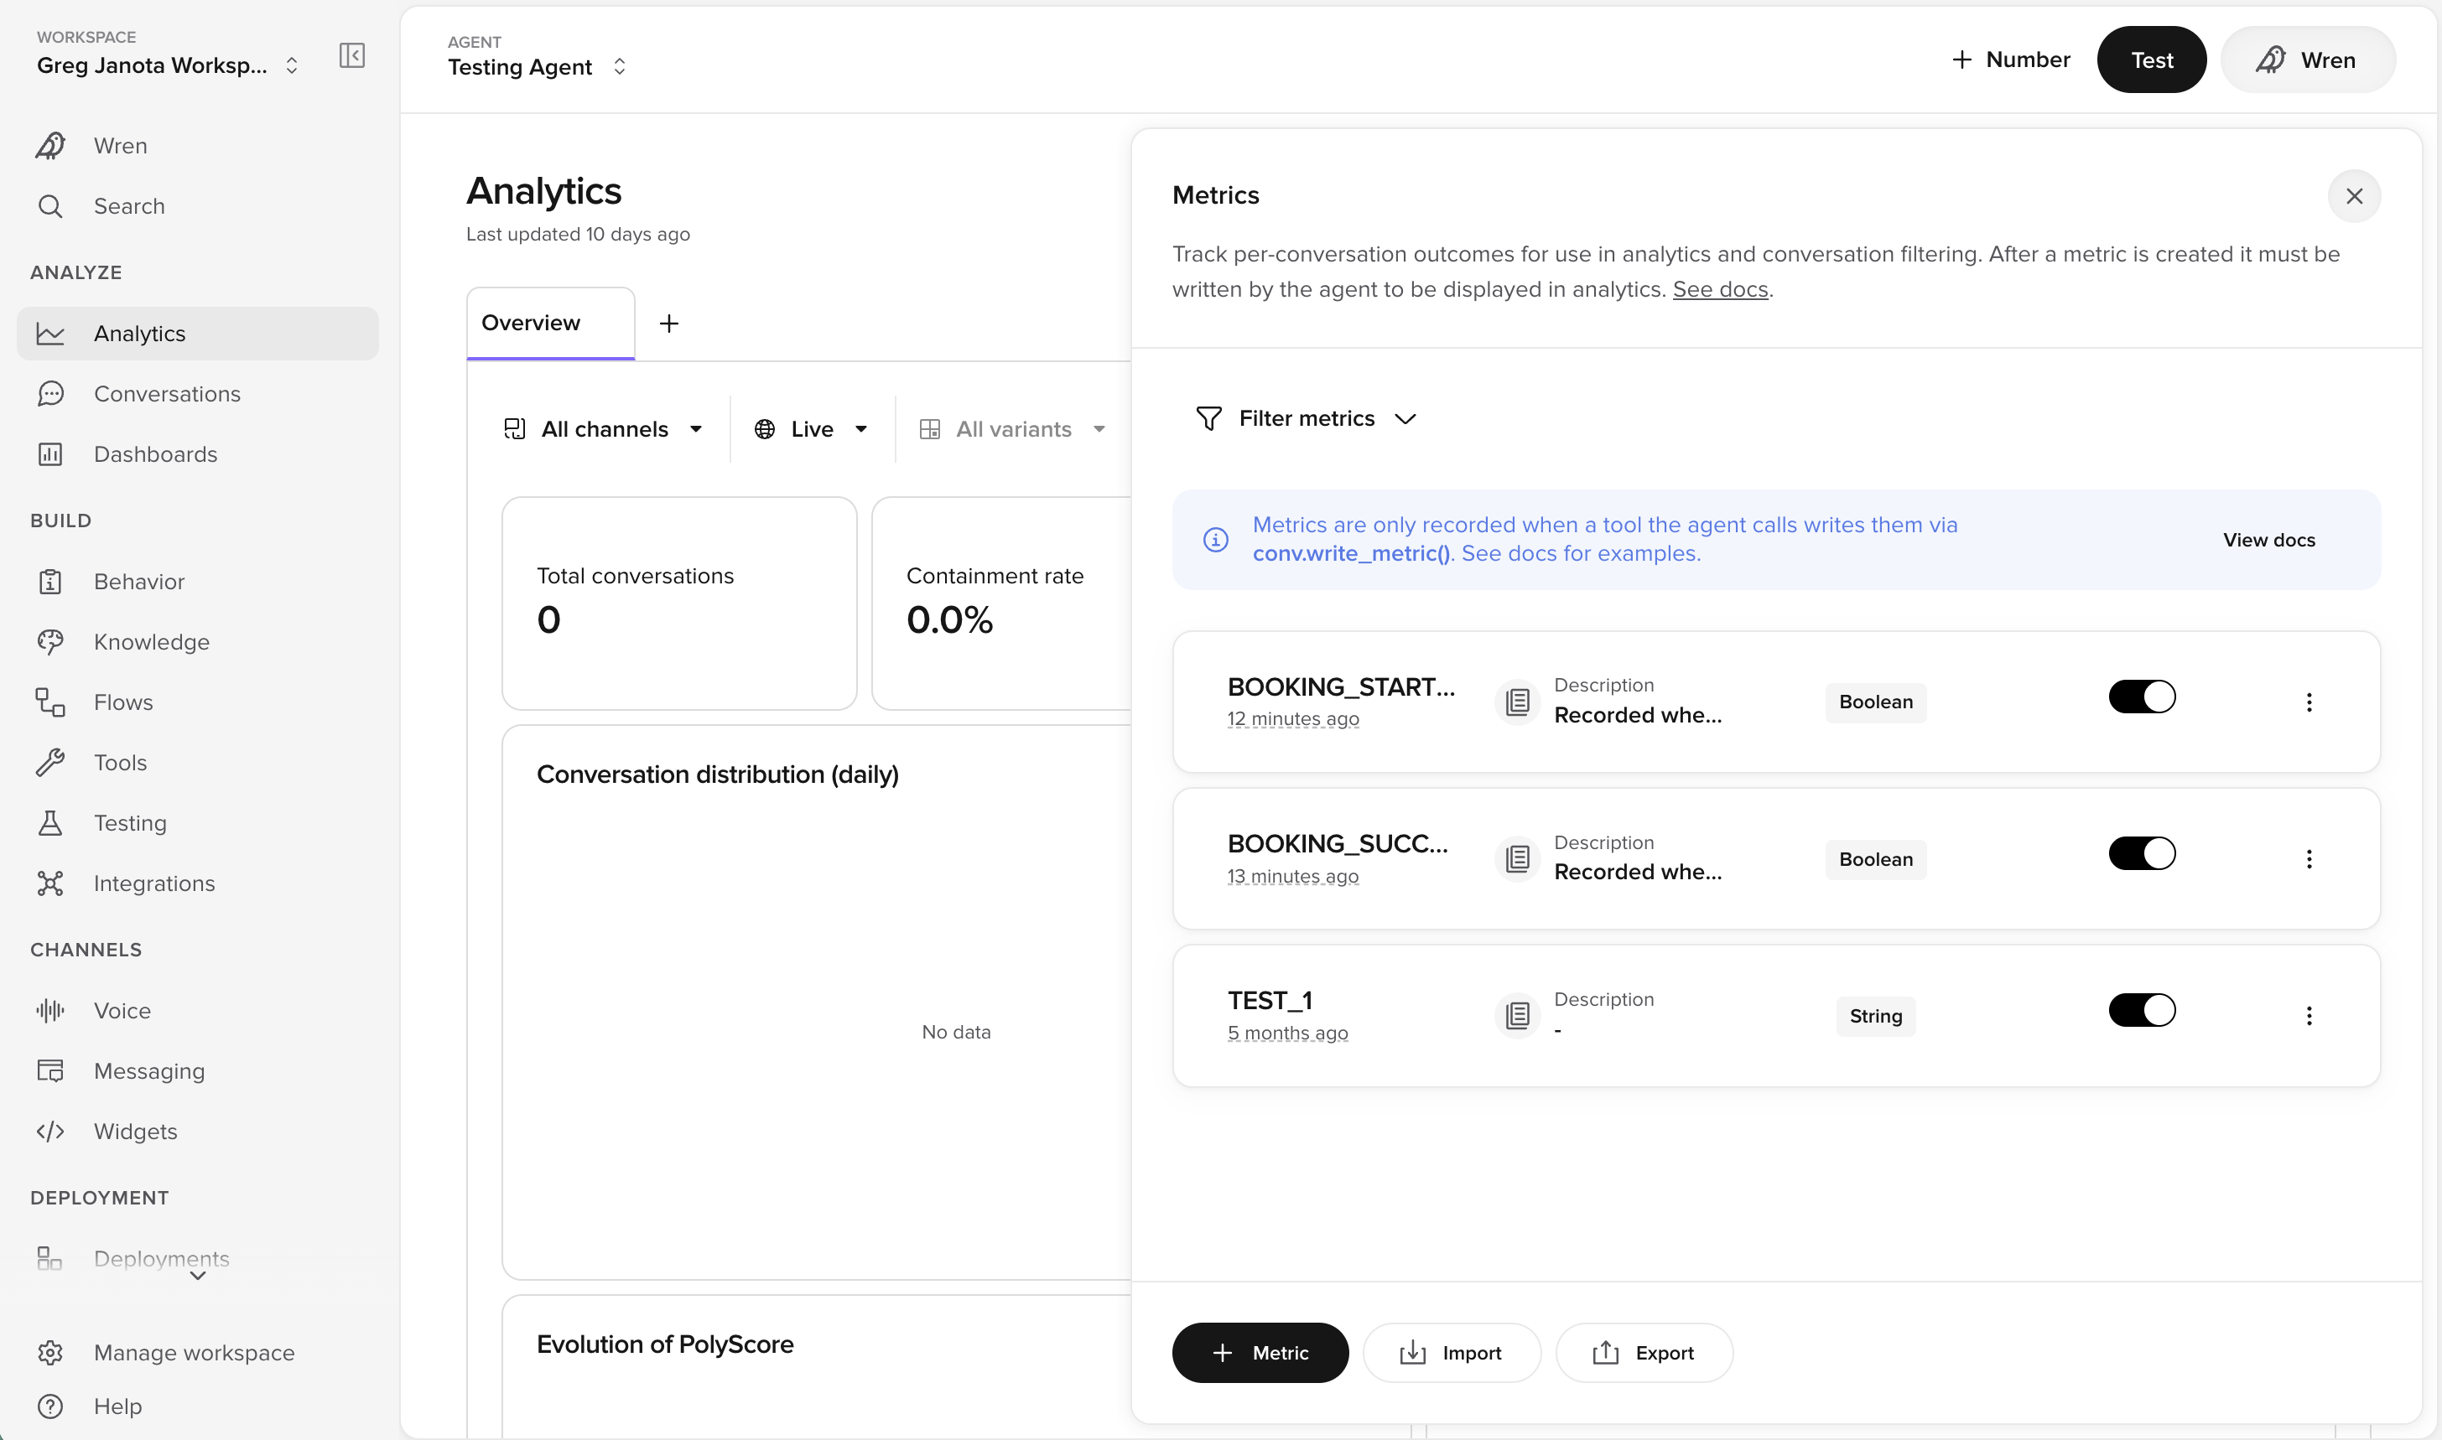The width and height of the screenshot is (2442, 1440).
Task: Collapse the sidebar panel icon
Action: [x=351, y=55]
